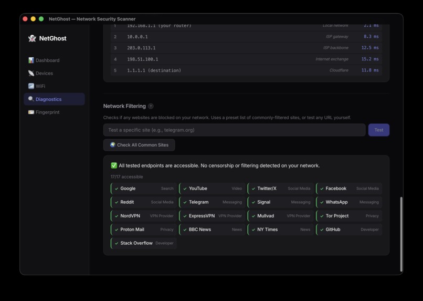Screen dimensions: 423x301
Task: Click the Tor Project result tile
Action: point(349,216)
